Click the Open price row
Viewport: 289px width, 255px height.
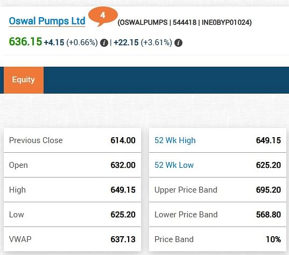[x=72, y=165]
